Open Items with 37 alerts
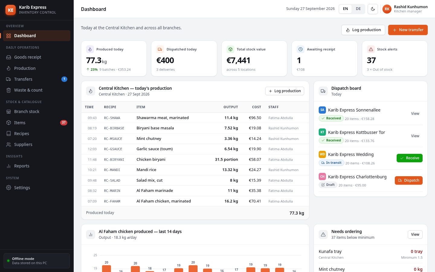The image size is (435, 272). click(37, 123)
